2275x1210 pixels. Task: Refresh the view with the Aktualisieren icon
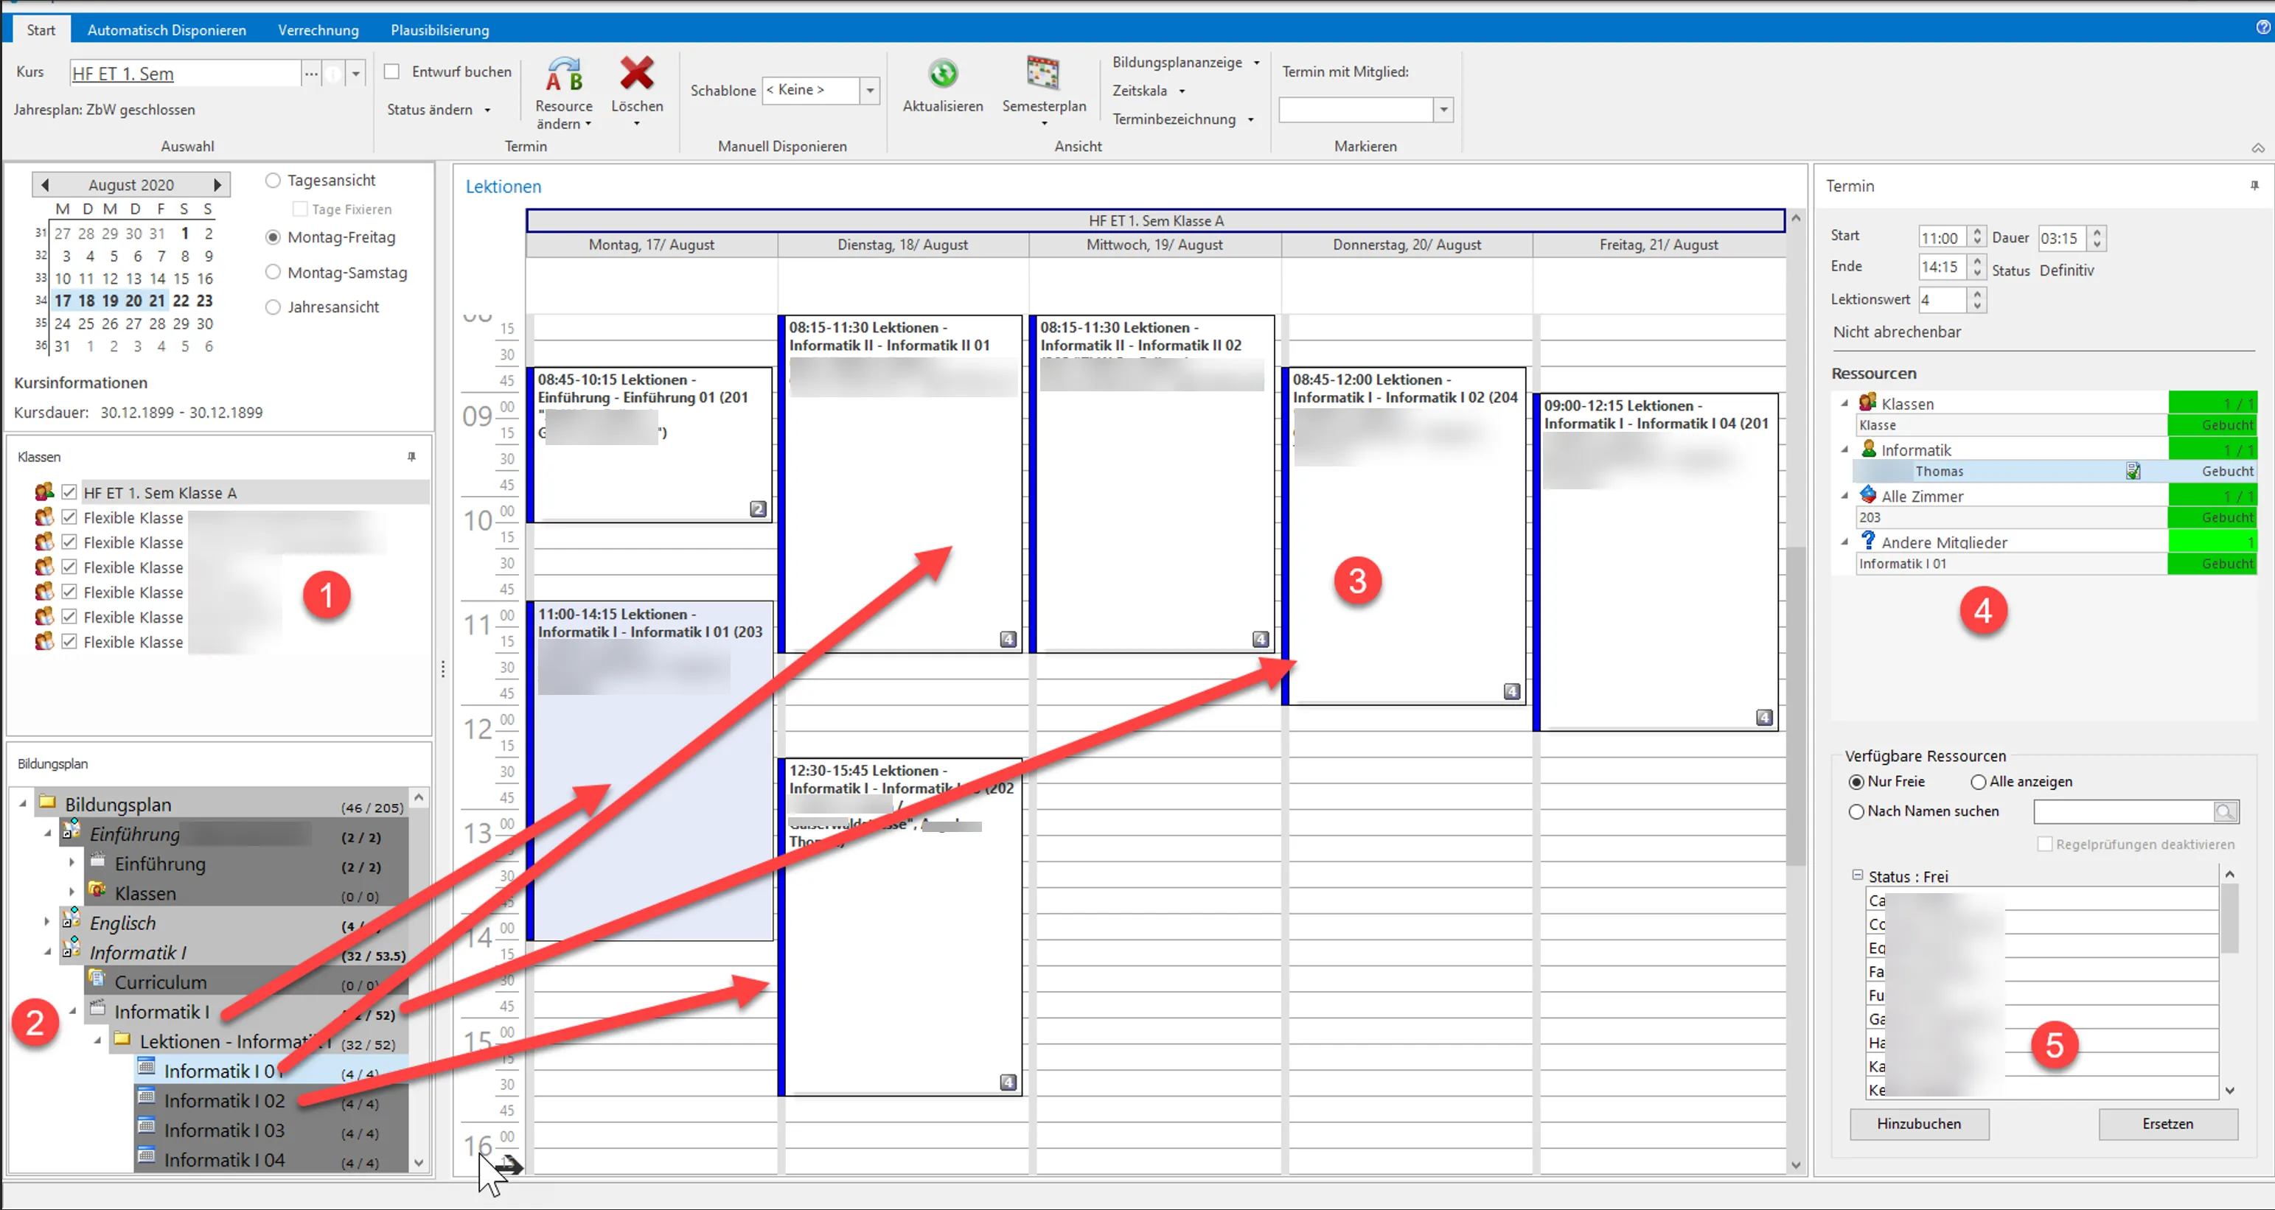942,74
